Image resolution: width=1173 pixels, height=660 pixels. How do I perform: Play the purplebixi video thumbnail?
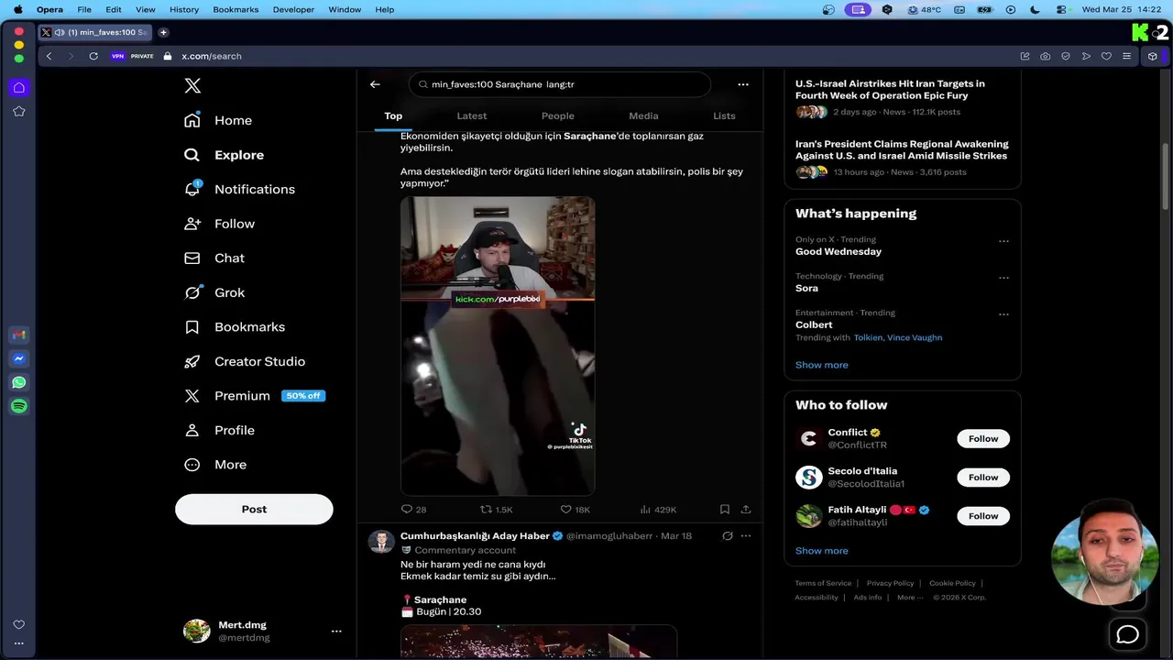[x=498, y=346]
